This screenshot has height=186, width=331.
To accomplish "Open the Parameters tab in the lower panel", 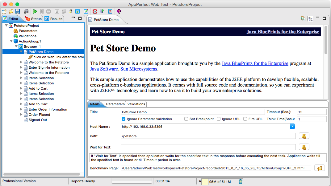I will [x=115, y=104].
